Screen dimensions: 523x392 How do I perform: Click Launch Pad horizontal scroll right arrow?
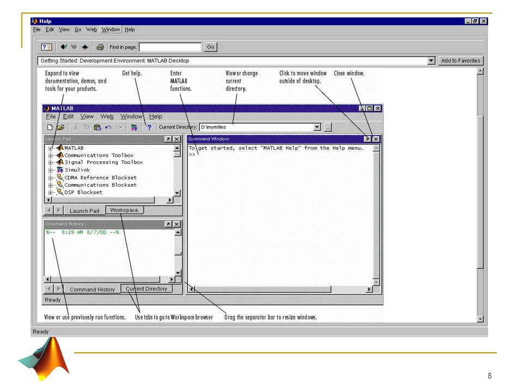pos(170,200)
